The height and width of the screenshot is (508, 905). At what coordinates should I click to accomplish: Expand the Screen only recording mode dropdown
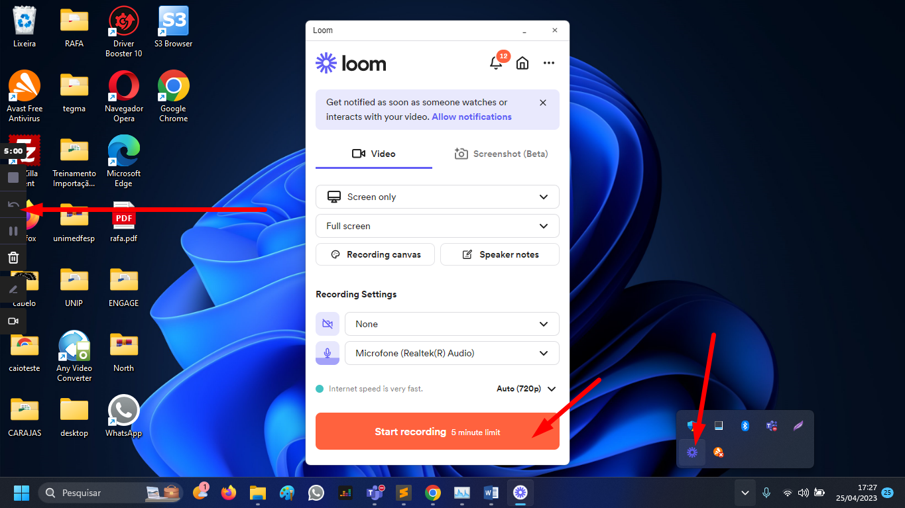tap(438, 197)
